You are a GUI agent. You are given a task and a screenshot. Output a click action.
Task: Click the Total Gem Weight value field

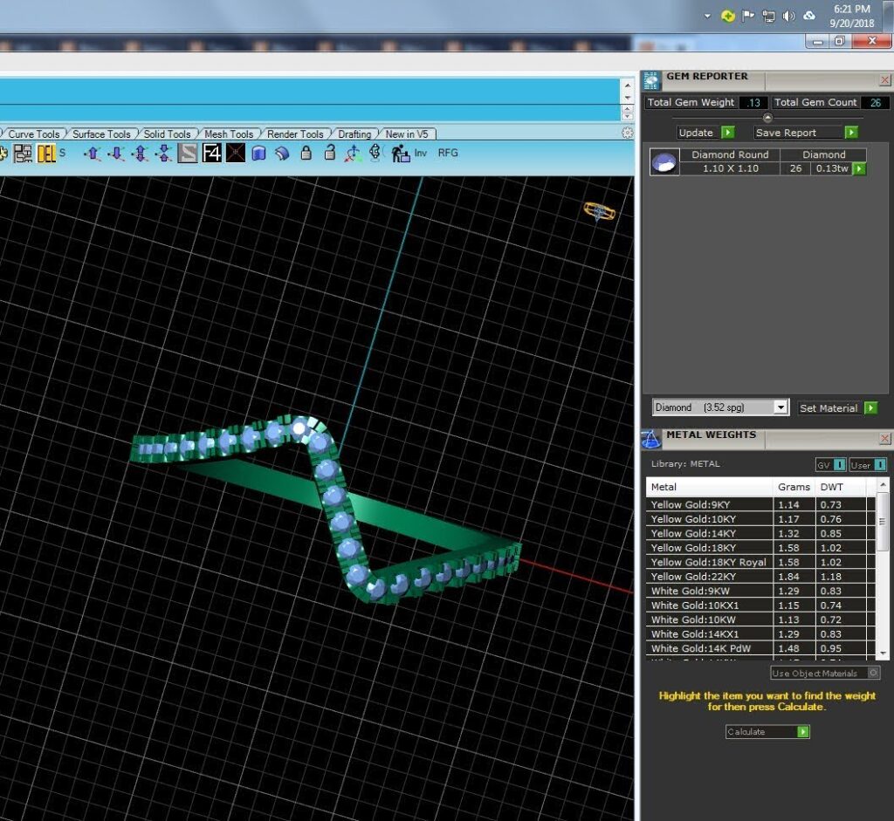[x=753, y=103]
